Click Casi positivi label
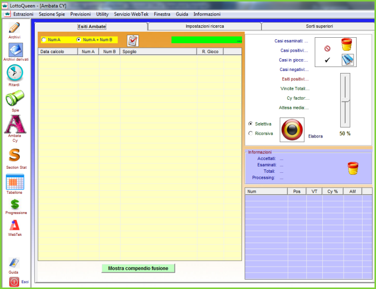 tap(294, 51)
